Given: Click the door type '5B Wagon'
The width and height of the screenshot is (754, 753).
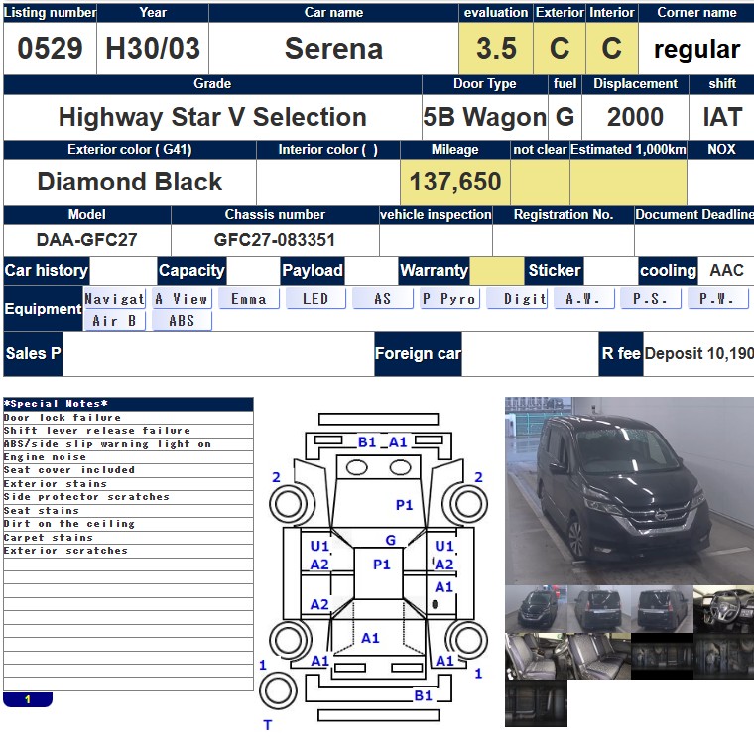Looking at the screenshot, I should [485, 117].
